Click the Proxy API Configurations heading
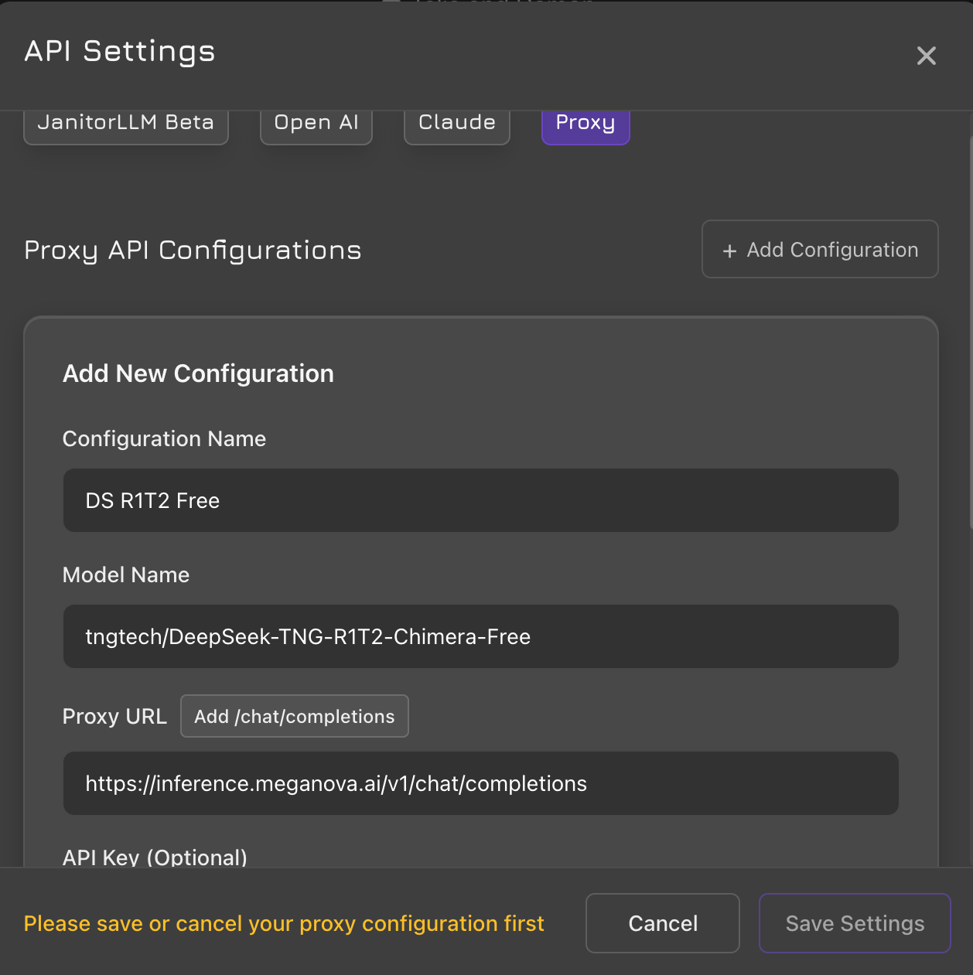This screenshot has height=975, width=973. coord(193,251)
